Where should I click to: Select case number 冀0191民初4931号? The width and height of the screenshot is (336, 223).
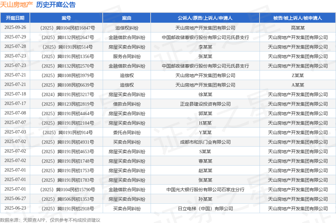(68, 142)
